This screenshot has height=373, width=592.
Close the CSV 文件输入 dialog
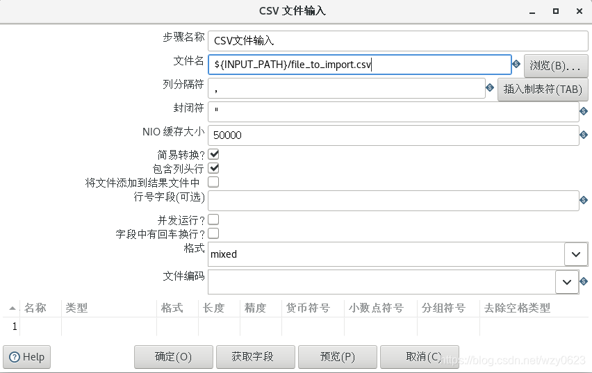click(579, 11)
